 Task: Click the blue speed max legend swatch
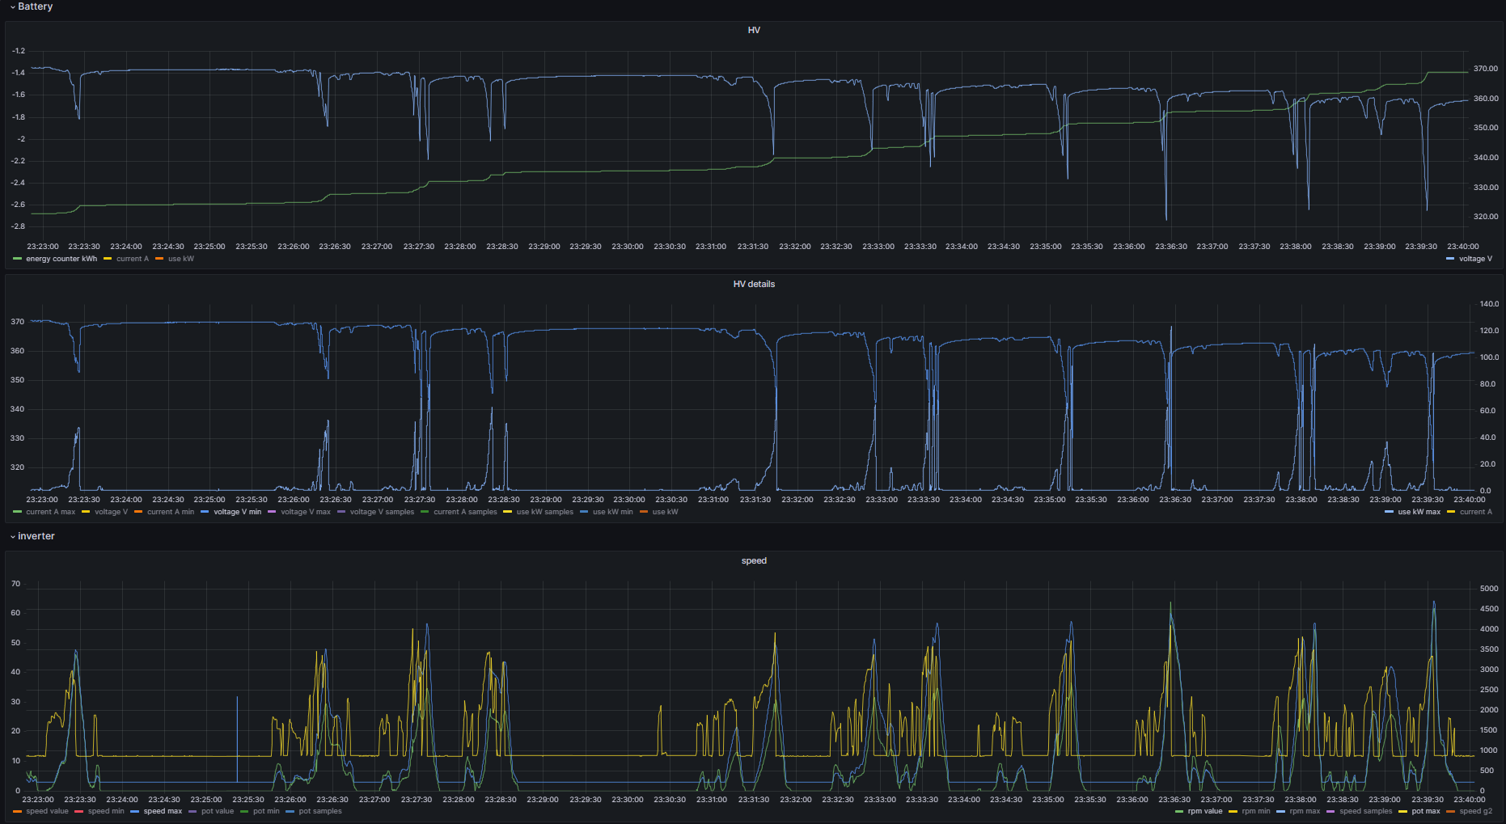pyautogui.click(x=135, y=812)
